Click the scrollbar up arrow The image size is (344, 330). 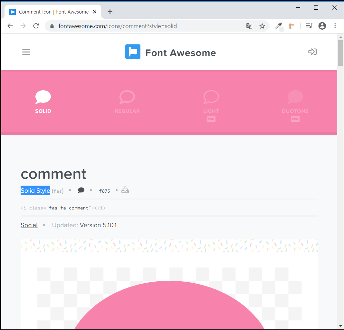(340, 37)
